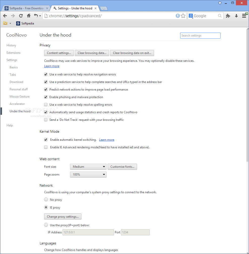Image resolution: width=249 pixels, height=254 pixels.
Task: Open the Personal stuff settings page
Action: [19, 89]
